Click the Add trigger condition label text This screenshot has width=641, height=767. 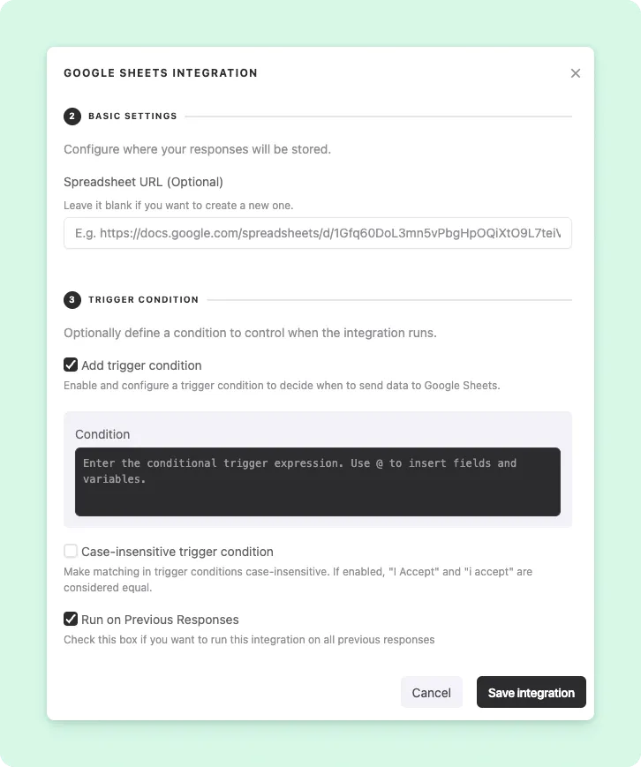pyautogui.click(x=141, y=365)
